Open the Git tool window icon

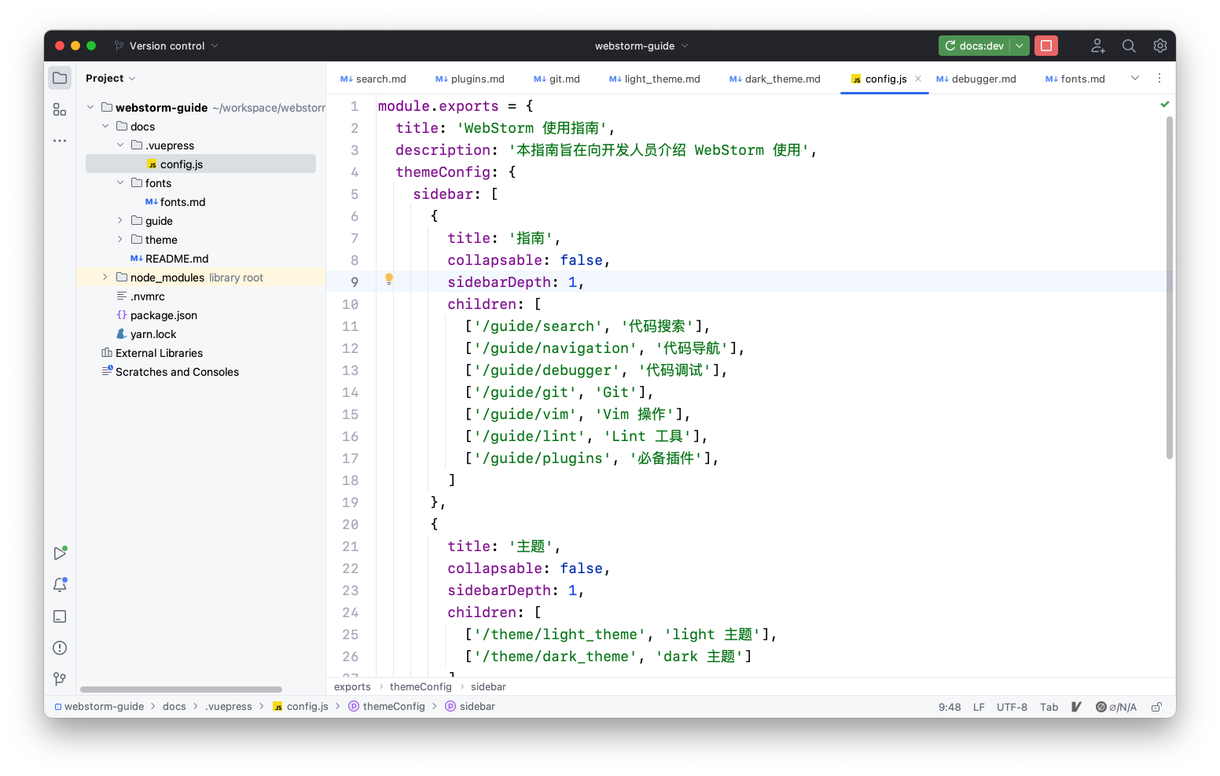point(60,679)
